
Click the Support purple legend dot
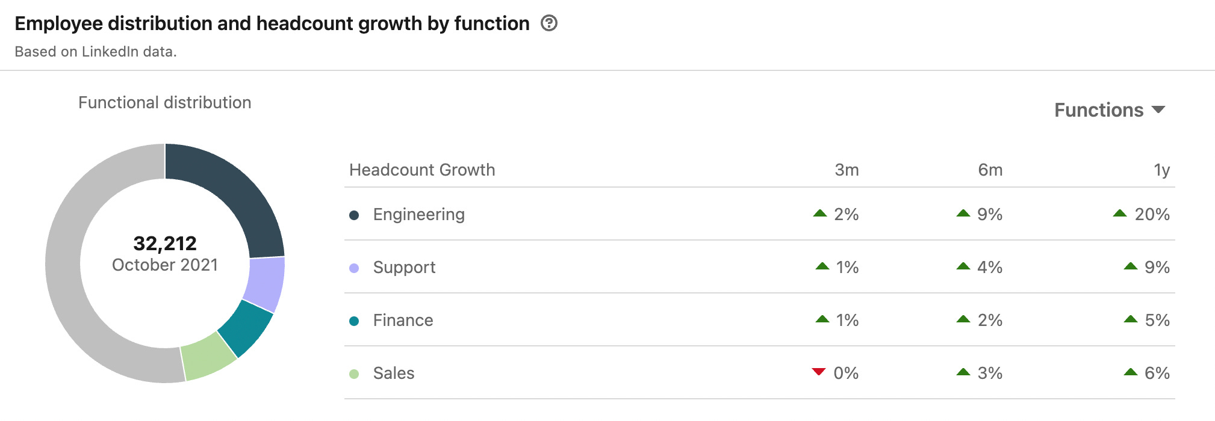pyautogui.click(x=354, y=268)
